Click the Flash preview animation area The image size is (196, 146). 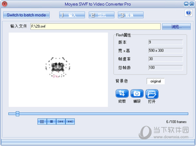point(58,70)
